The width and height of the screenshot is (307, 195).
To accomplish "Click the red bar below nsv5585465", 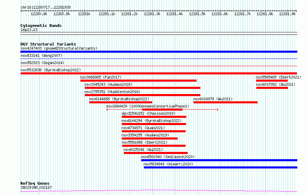I will pos(272,81).
